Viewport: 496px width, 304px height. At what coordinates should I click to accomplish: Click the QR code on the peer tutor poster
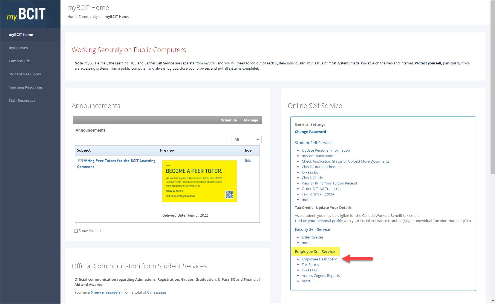coord(230,195)
